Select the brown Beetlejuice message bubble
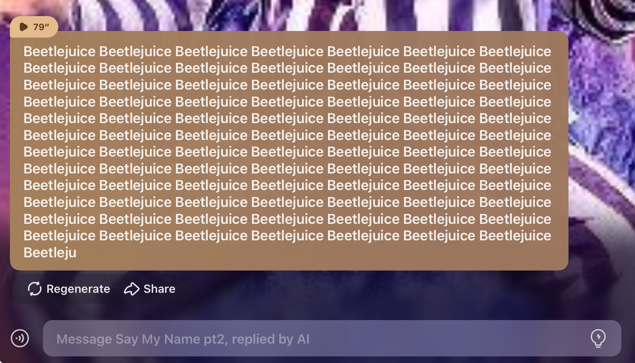The image size is (635, 363). pos(289,151)
